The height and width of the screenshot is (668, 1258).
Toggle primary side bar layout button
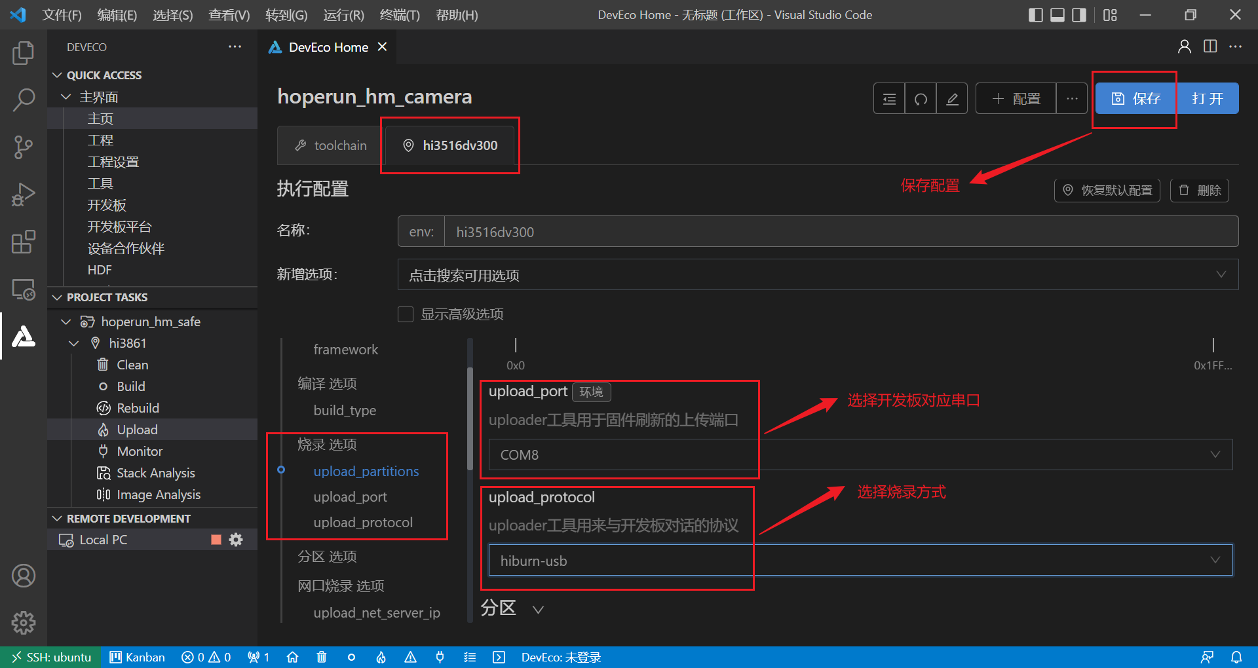(1036, 14)
